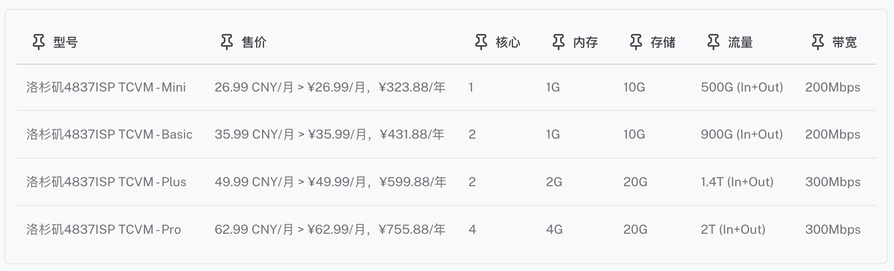Click the pin icon beside 售价 header
Screen dimensions: 894x271
(x=227, y=42)
